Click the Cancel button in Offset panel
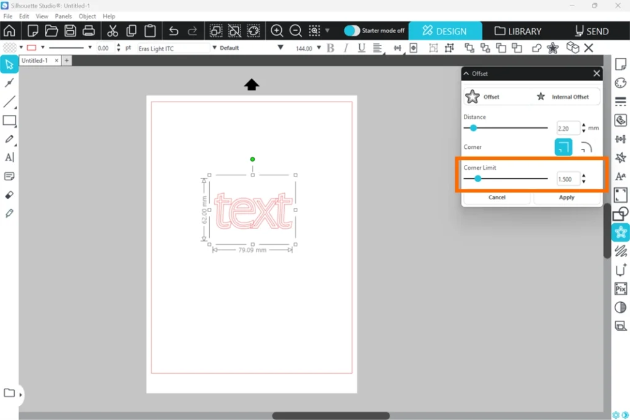Viewport: 630px width, 420px height. coord(496,197)
